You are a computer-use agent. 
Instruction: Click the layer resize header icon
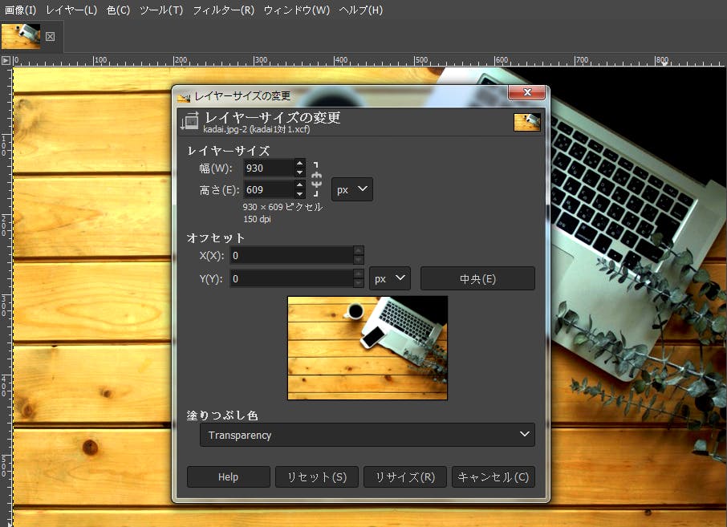coord(189,121)
